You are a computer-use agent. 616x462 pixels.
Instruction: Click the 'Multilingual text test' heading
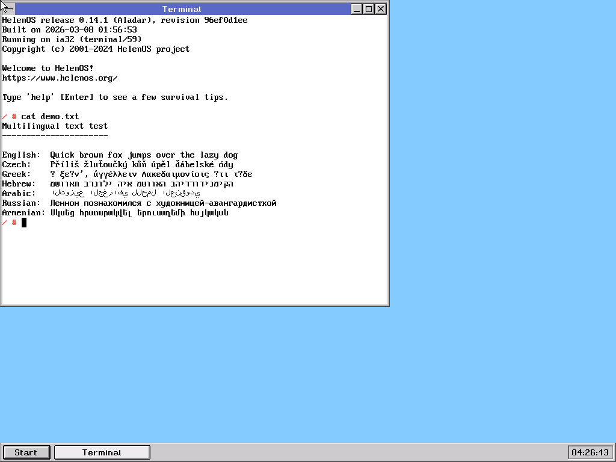pyautogui.click(x=55, y=126)
